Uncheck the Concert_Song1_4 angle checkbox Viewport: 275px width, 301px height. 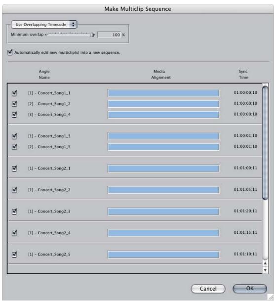tap(14, 115)
